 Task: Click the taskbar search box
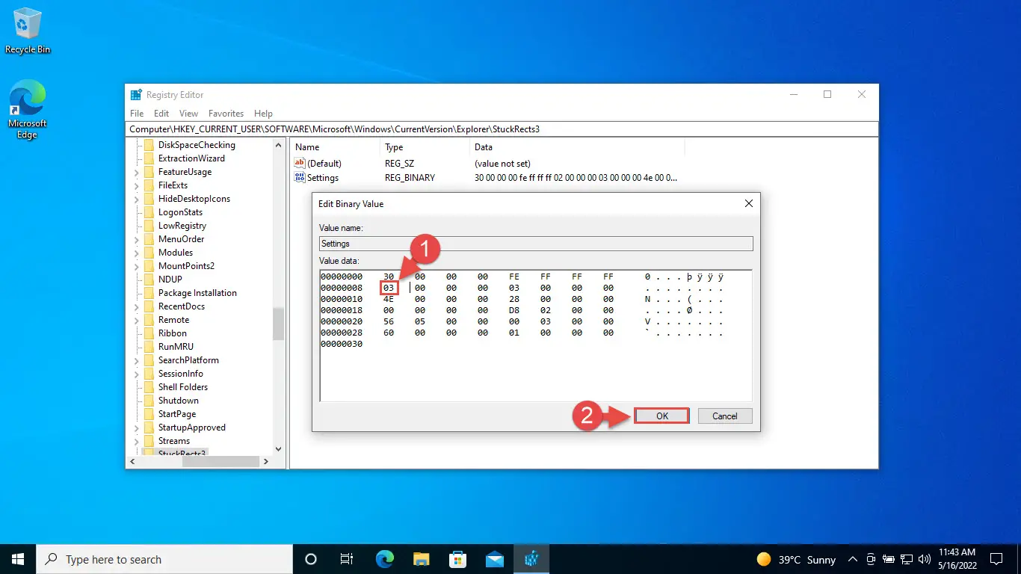[x=164, y=559]
